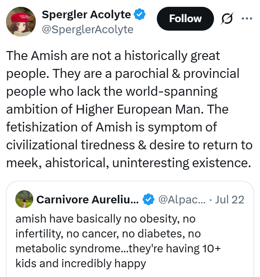The width and height of the screenshot is (260, 277).
Task: Open the three-dot more options menu
Action: (x=247, y=18)
